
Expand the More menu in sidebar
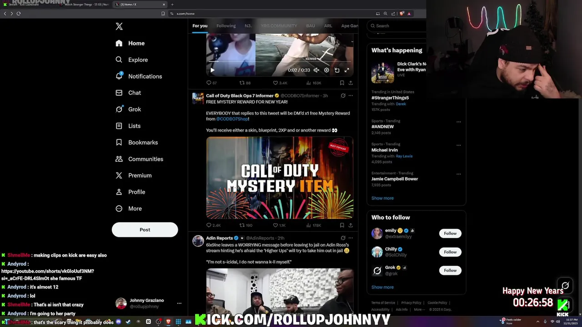128,208
